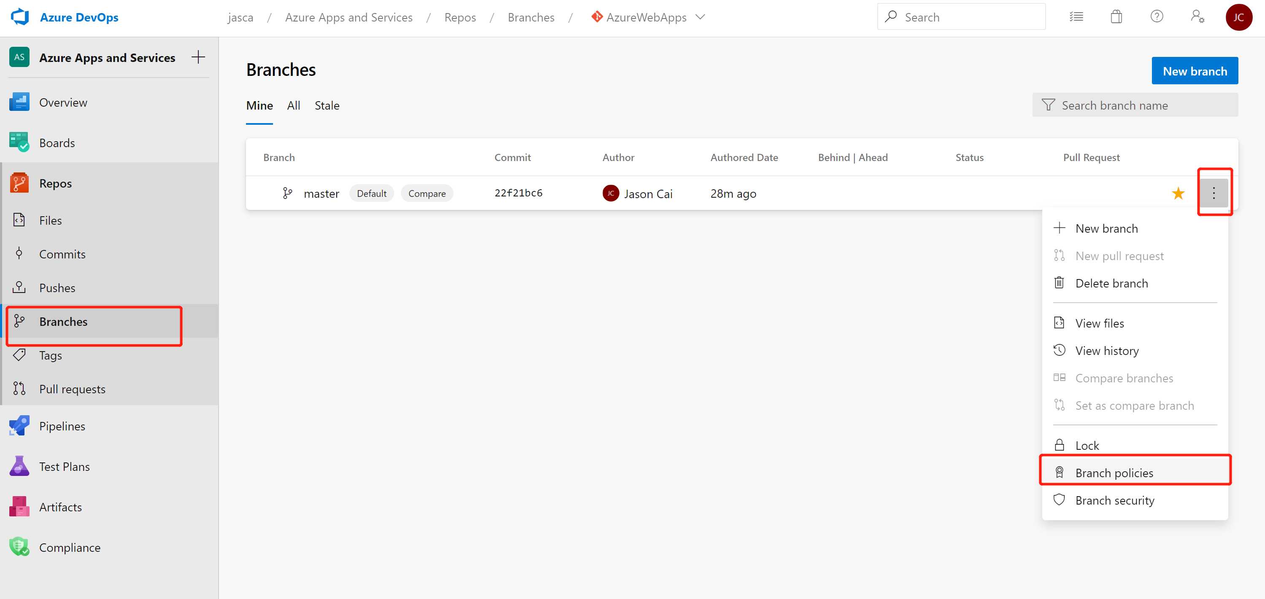This screenshot has height=599, width=1265.
Task: Click the Compare pill on master
Action: pos(427,193)
